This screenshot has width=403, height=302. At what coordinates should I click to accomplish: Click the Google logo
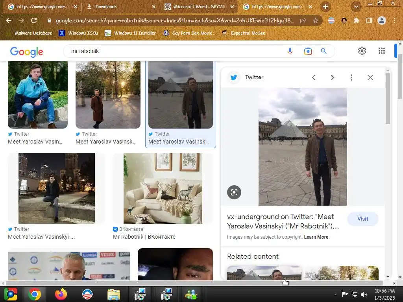(27, 52)
